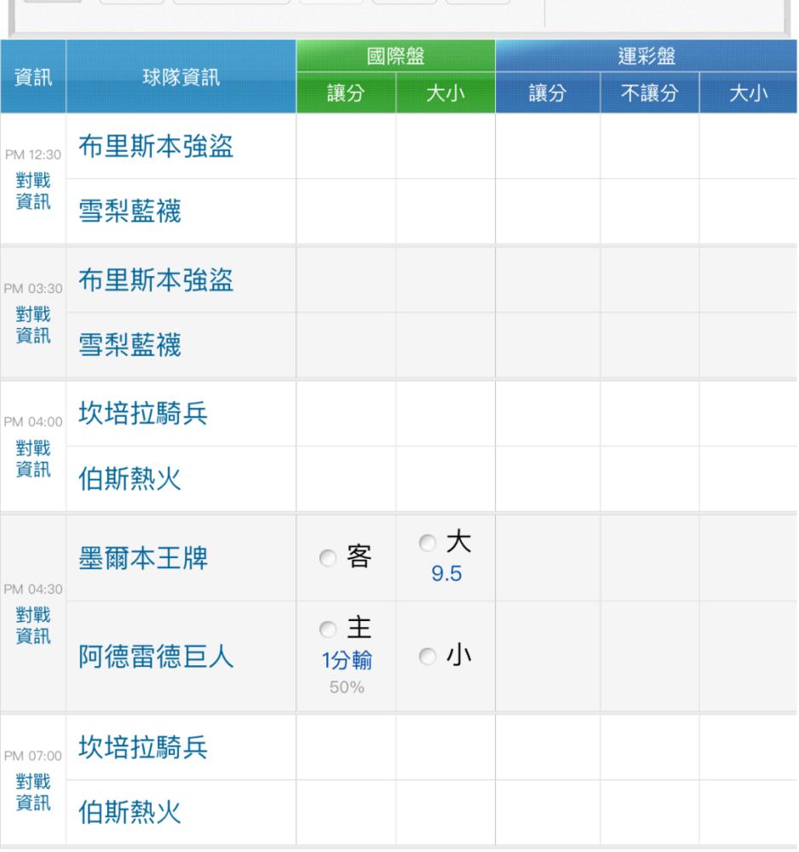
Task: Choose the 大 9.5 over option
Action: click(428, 542)
